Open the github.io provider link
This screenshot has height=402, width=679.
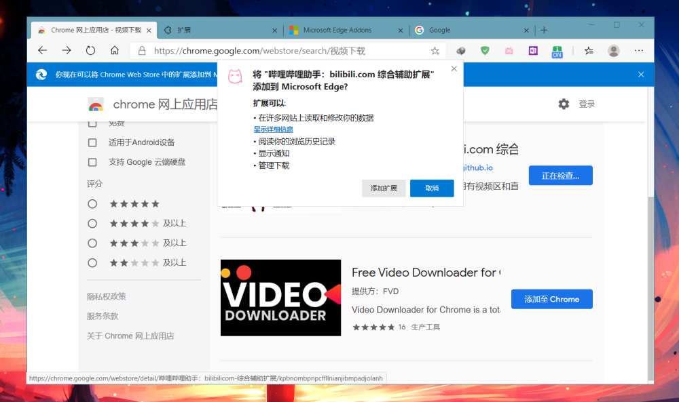(x=478, y=167)
